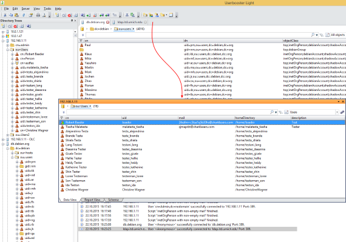Click the network tree icon in the toolbar
Image resolution: width=346 pixels, height=242 pixels.
pyautogui.click(x=127, y=15)
